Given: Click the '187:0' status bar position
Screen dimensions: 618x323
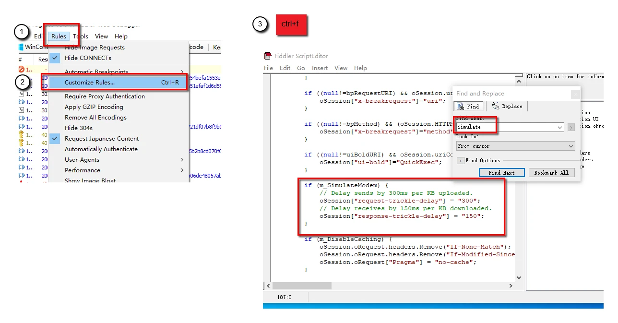Looking at the screenshot, I should tap(284, 297).
